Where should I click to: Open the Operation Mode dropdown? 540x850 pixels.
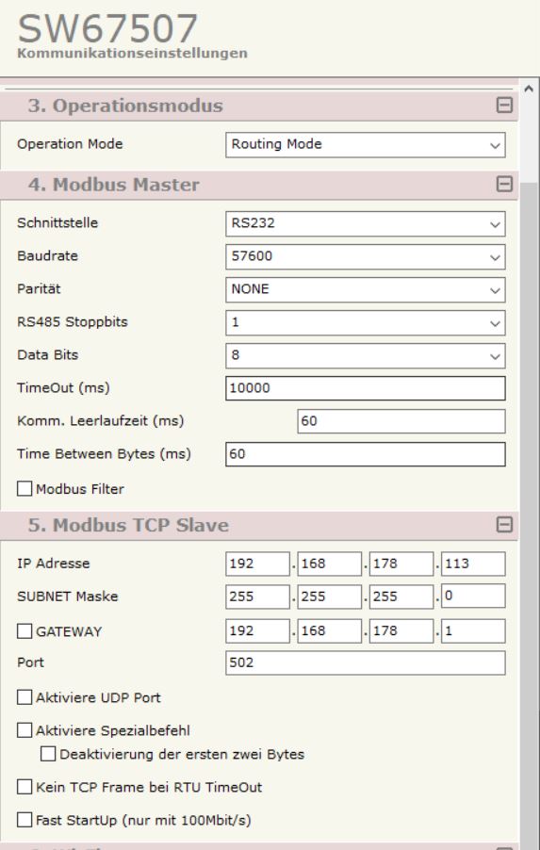(x=366, y=145)
